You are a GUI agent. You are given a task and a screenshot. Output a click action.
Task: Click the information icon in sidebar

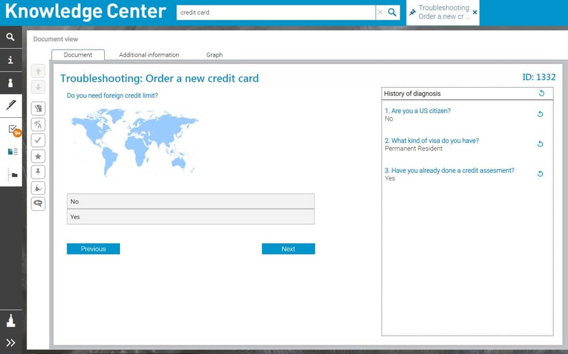click(x=10, y=60)
